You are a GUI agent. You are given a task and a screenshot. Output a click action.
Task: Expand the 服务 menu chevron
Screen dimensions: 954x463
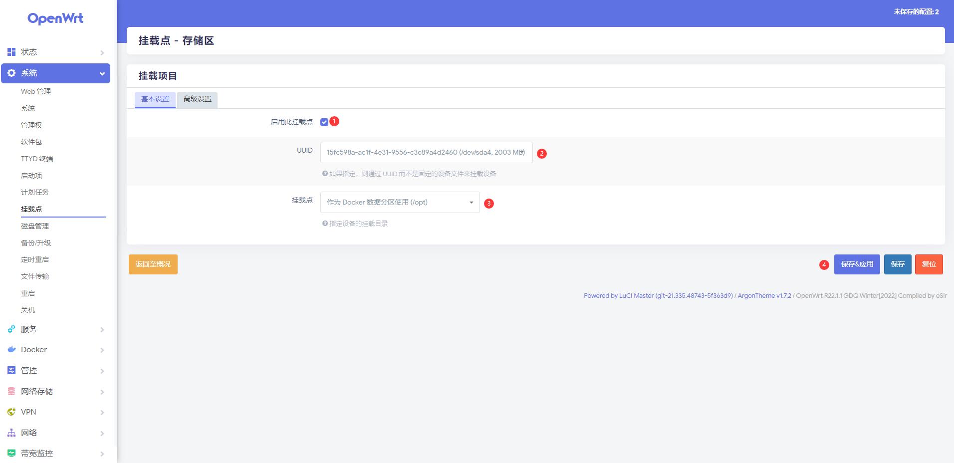[102, 329]
